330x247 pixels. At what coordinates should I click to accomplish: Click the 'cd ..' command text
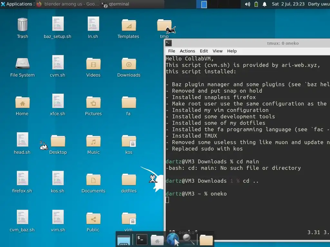[251, 181]
